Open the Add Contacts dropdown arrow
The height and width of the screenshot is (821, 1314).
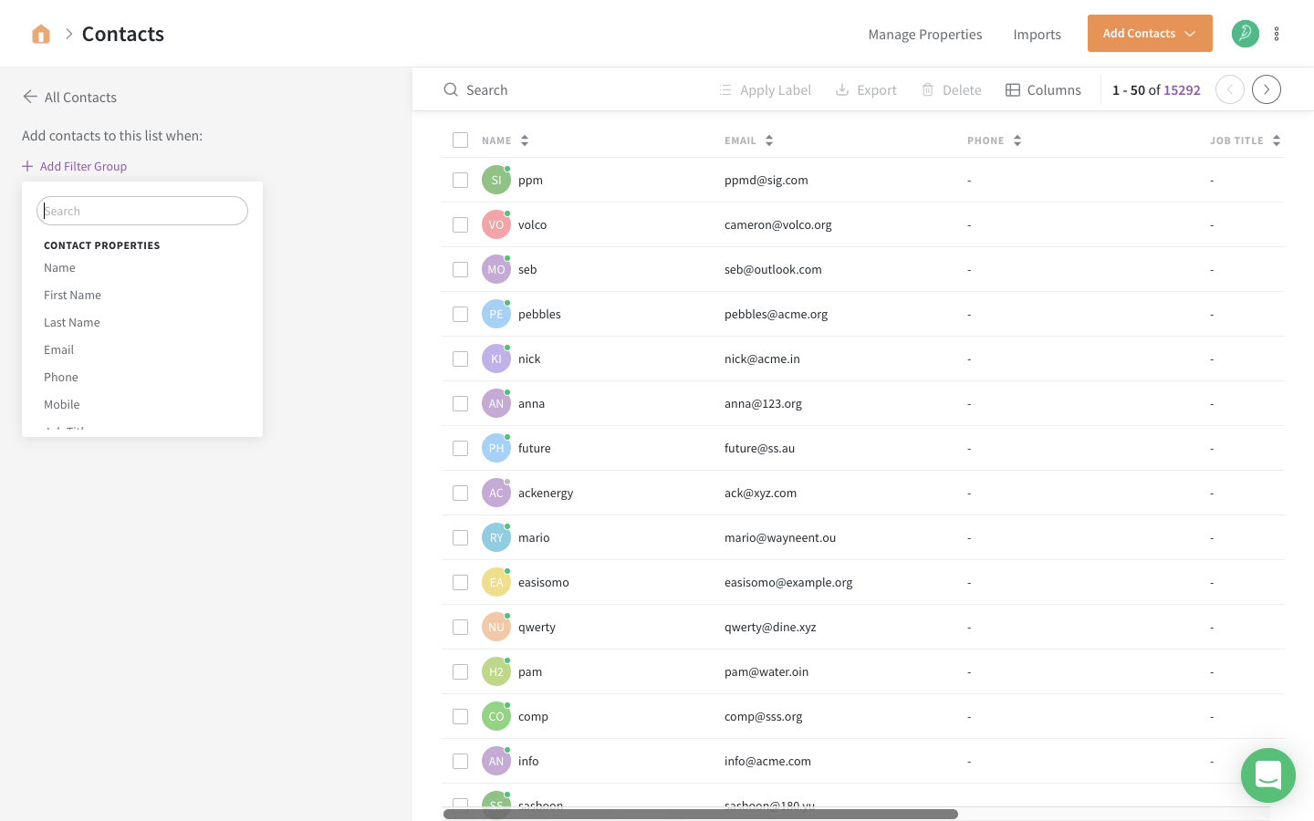click(1191, 33)
